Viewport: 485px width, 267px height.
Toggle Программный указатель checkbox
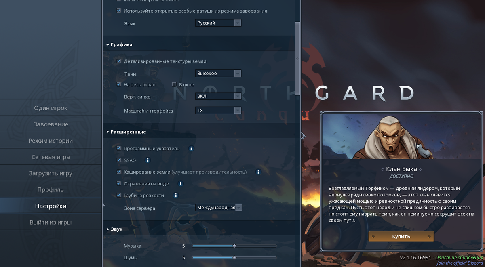(x=119, y=148)
